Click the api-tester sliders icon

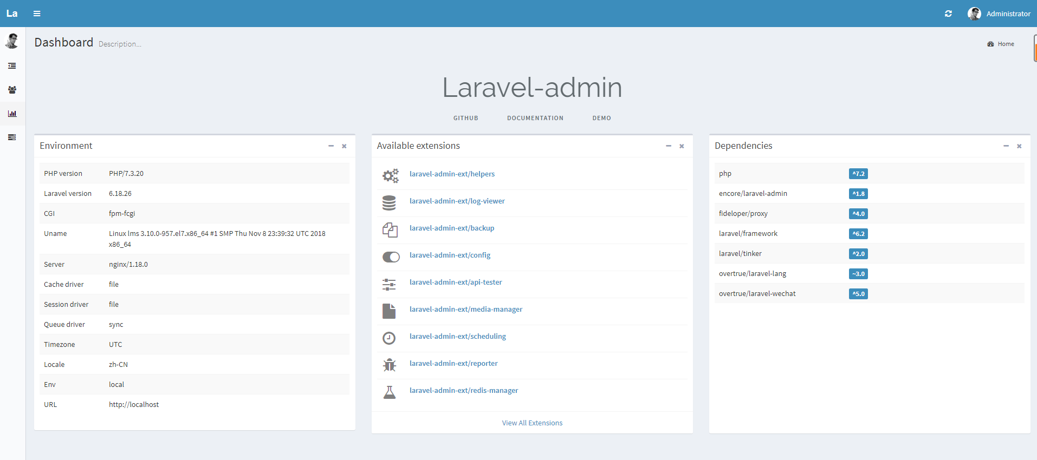pyautogui.click(x=389, y=284)
